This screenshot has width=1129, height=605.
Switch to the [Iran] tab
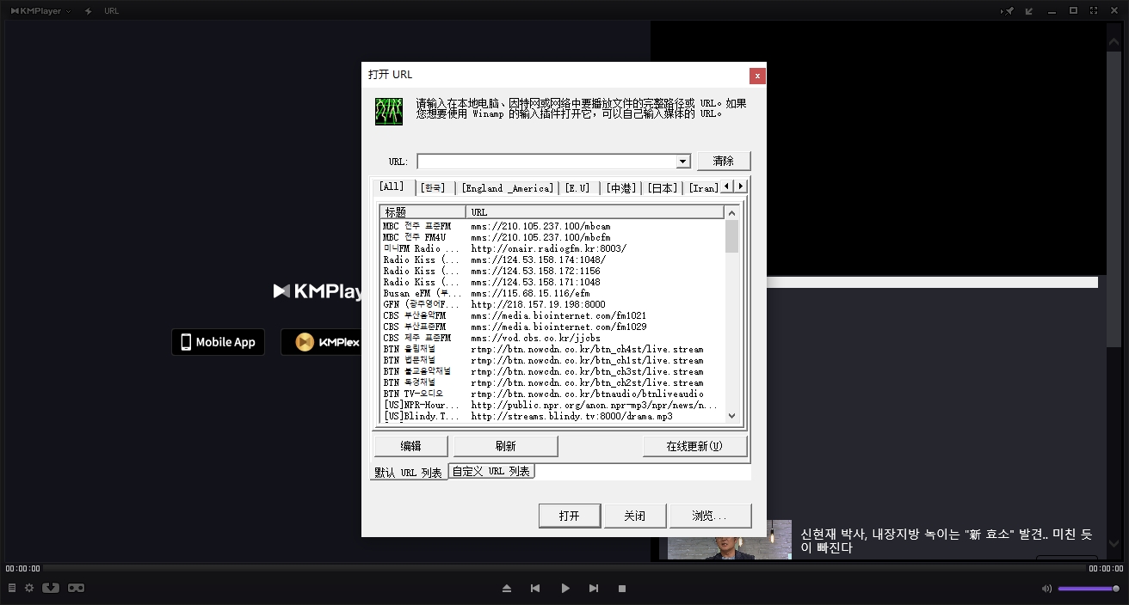(703, 188)
